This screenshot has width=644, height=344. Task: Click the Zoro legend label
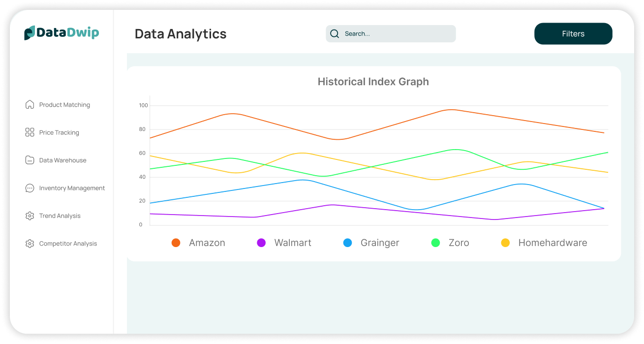tap(459, 243)
